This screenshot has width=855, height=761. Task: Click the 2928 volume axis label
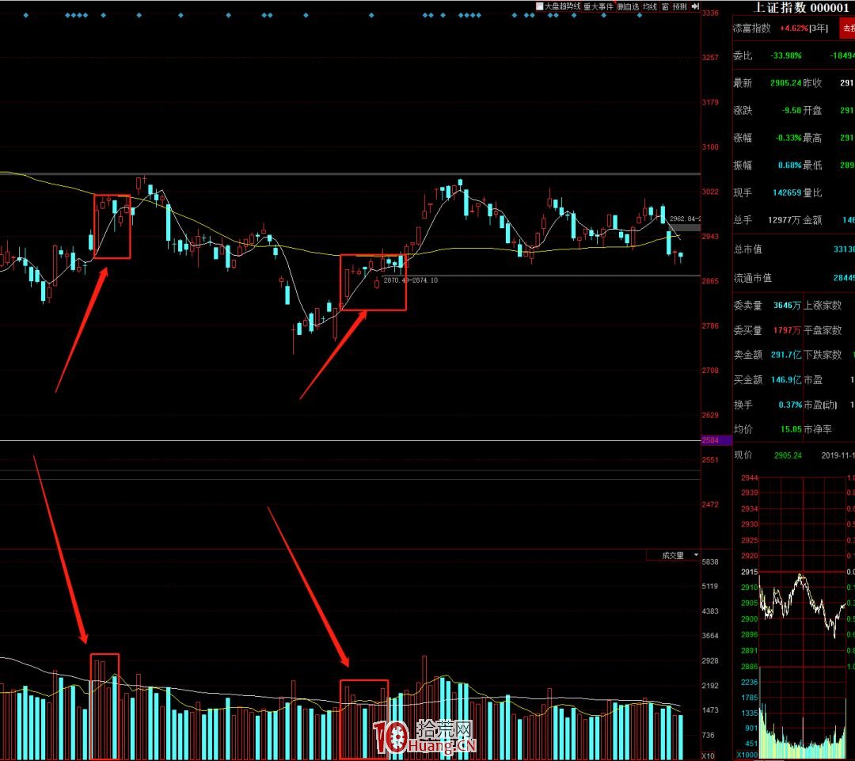click(710, 661)
